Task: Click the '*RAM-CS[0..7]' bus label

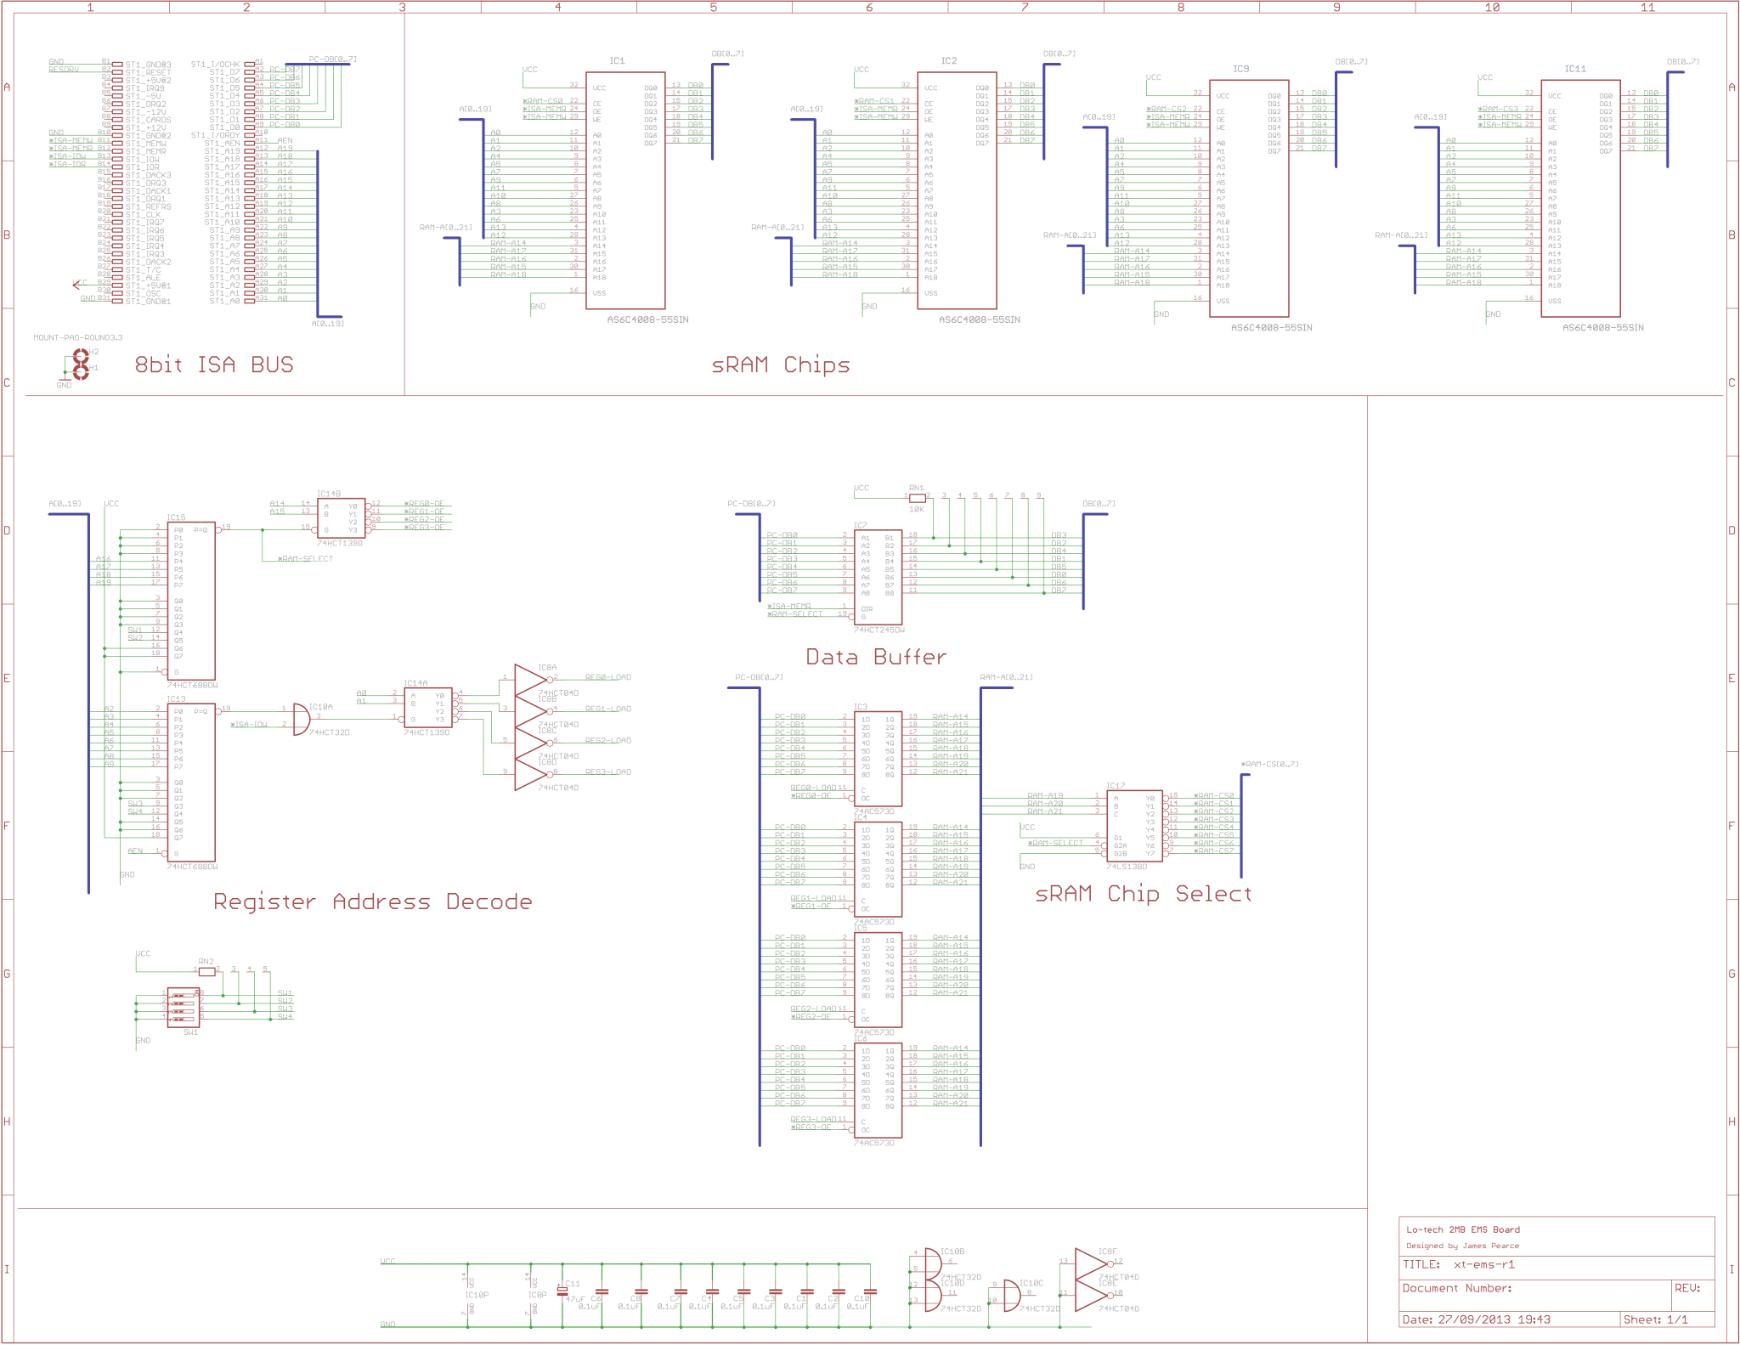Action: (1269, 764)
